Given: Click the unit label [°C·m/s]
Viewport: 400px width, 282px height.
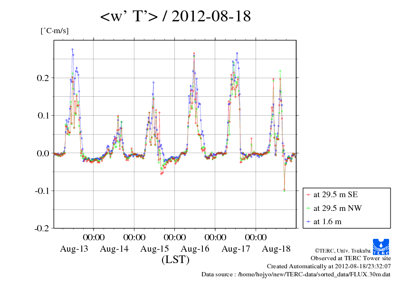Looking at the screenshot, I should [x=55, y=31].
